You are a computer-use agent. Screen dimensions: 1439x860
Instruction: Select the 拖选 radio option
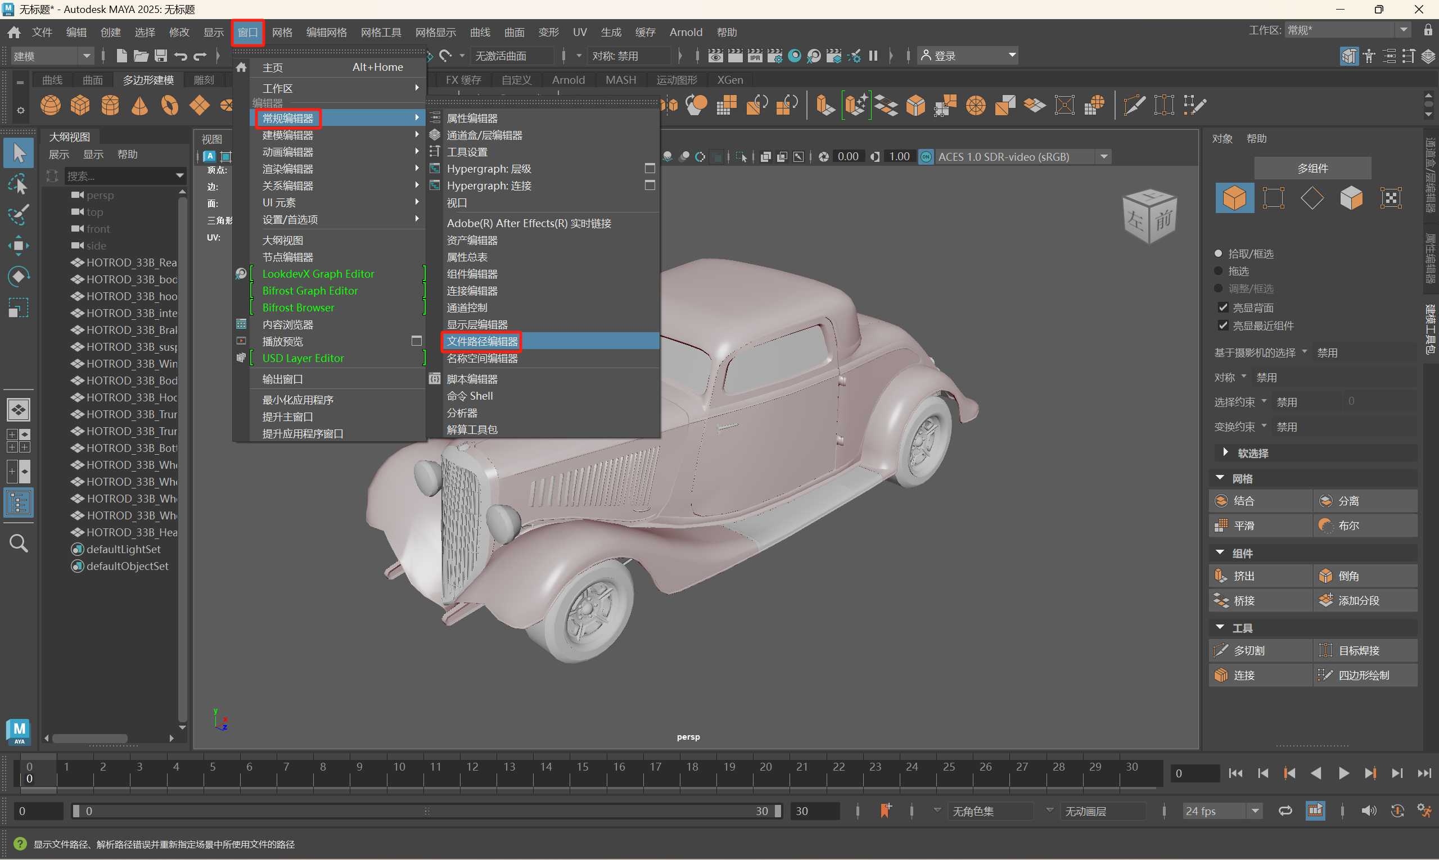[x=1218, y=270]
